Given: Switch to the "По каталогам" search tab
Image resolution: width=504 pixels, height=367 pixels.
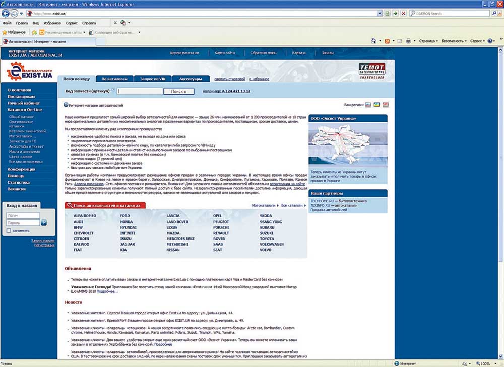Looking at the screenshot, I should pos(114,79).
